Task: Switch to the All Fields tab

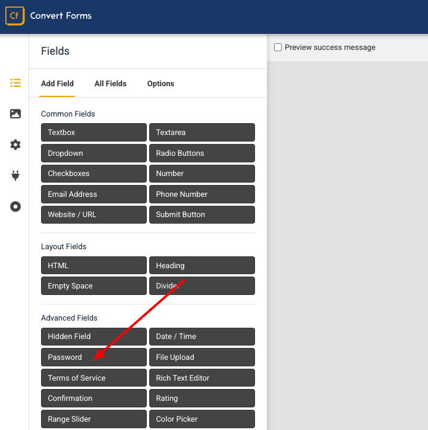Action: (110, 83)
